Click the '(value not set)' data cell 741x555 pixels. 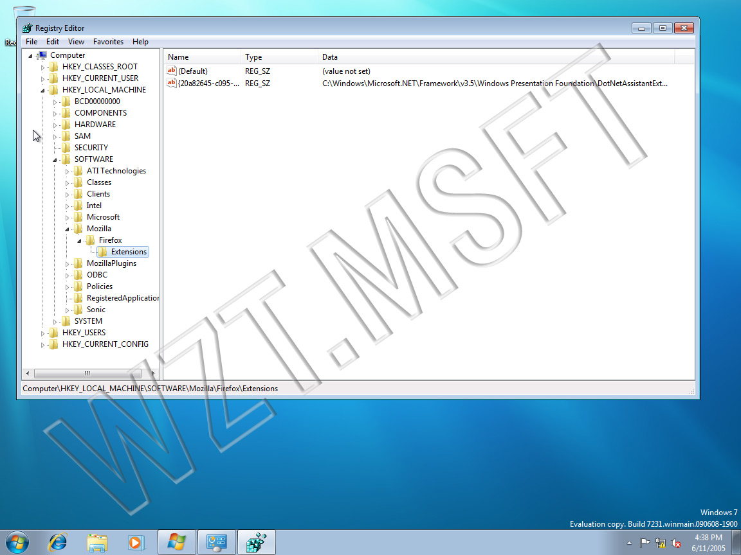[347, 71]
